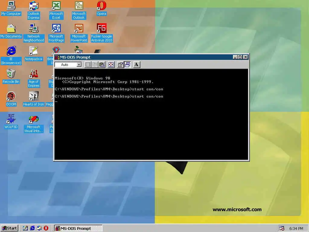Image resolution: width=309 pixels, height=232 pixels.
Task: Select the IE (Browservice) desktop icon
Action: click(11, 56)
